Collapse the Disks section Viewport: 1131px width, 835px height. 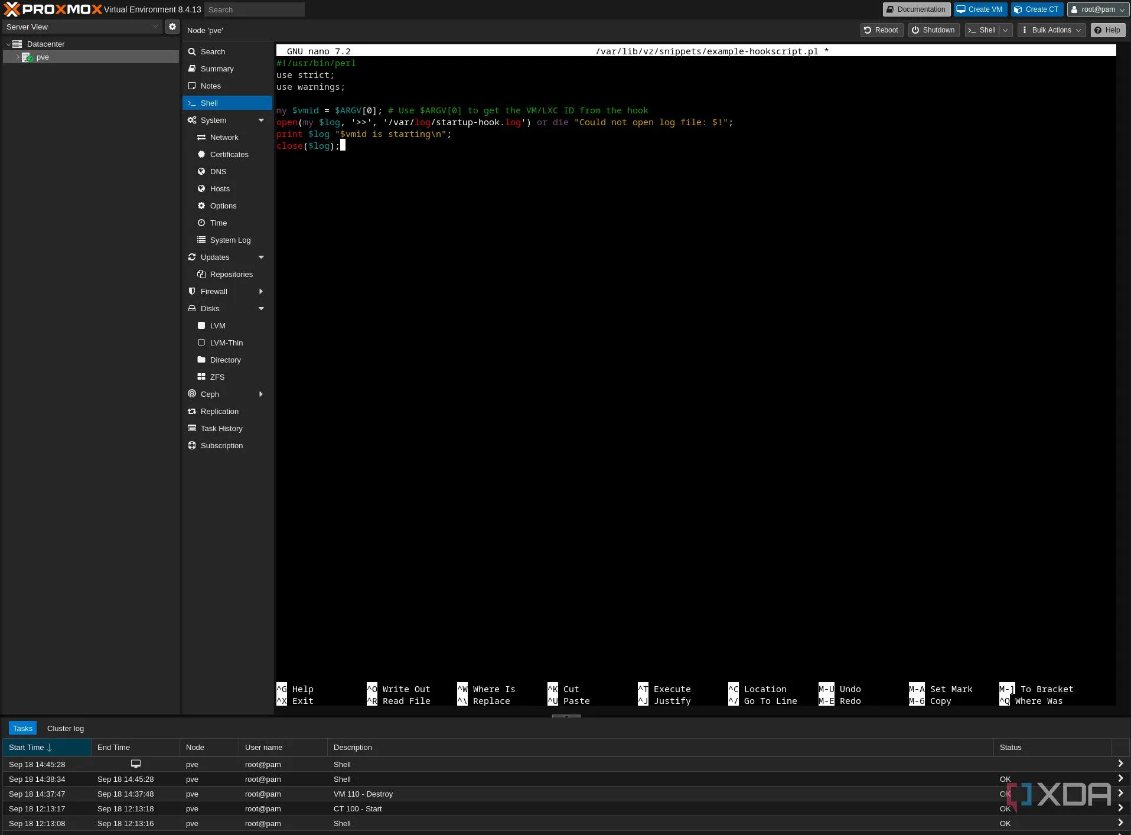point(260,308)
